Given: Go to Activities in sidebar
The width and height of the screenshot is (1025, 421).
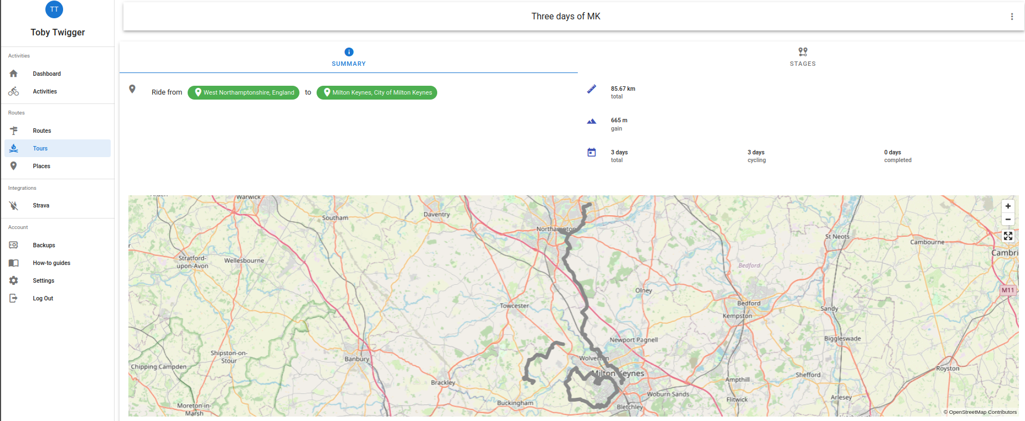Looking at the screenshot, I should coord(58,91).
